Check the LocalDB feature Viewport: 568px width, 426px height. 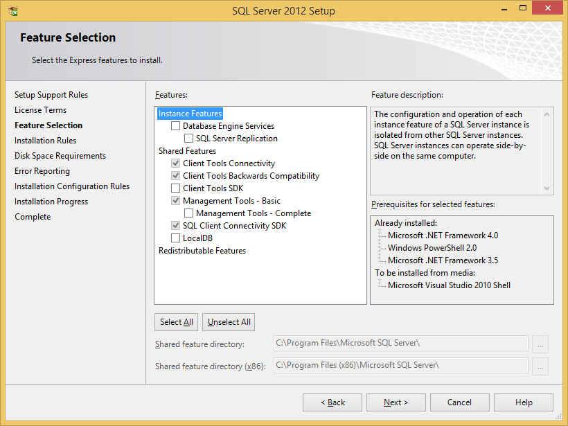[x=175, y=238]
